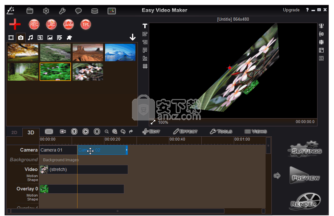Select the blue lake sky thumbnail
Image resolution: width=334 pixels, height=216 pixels.
[120, 52]
